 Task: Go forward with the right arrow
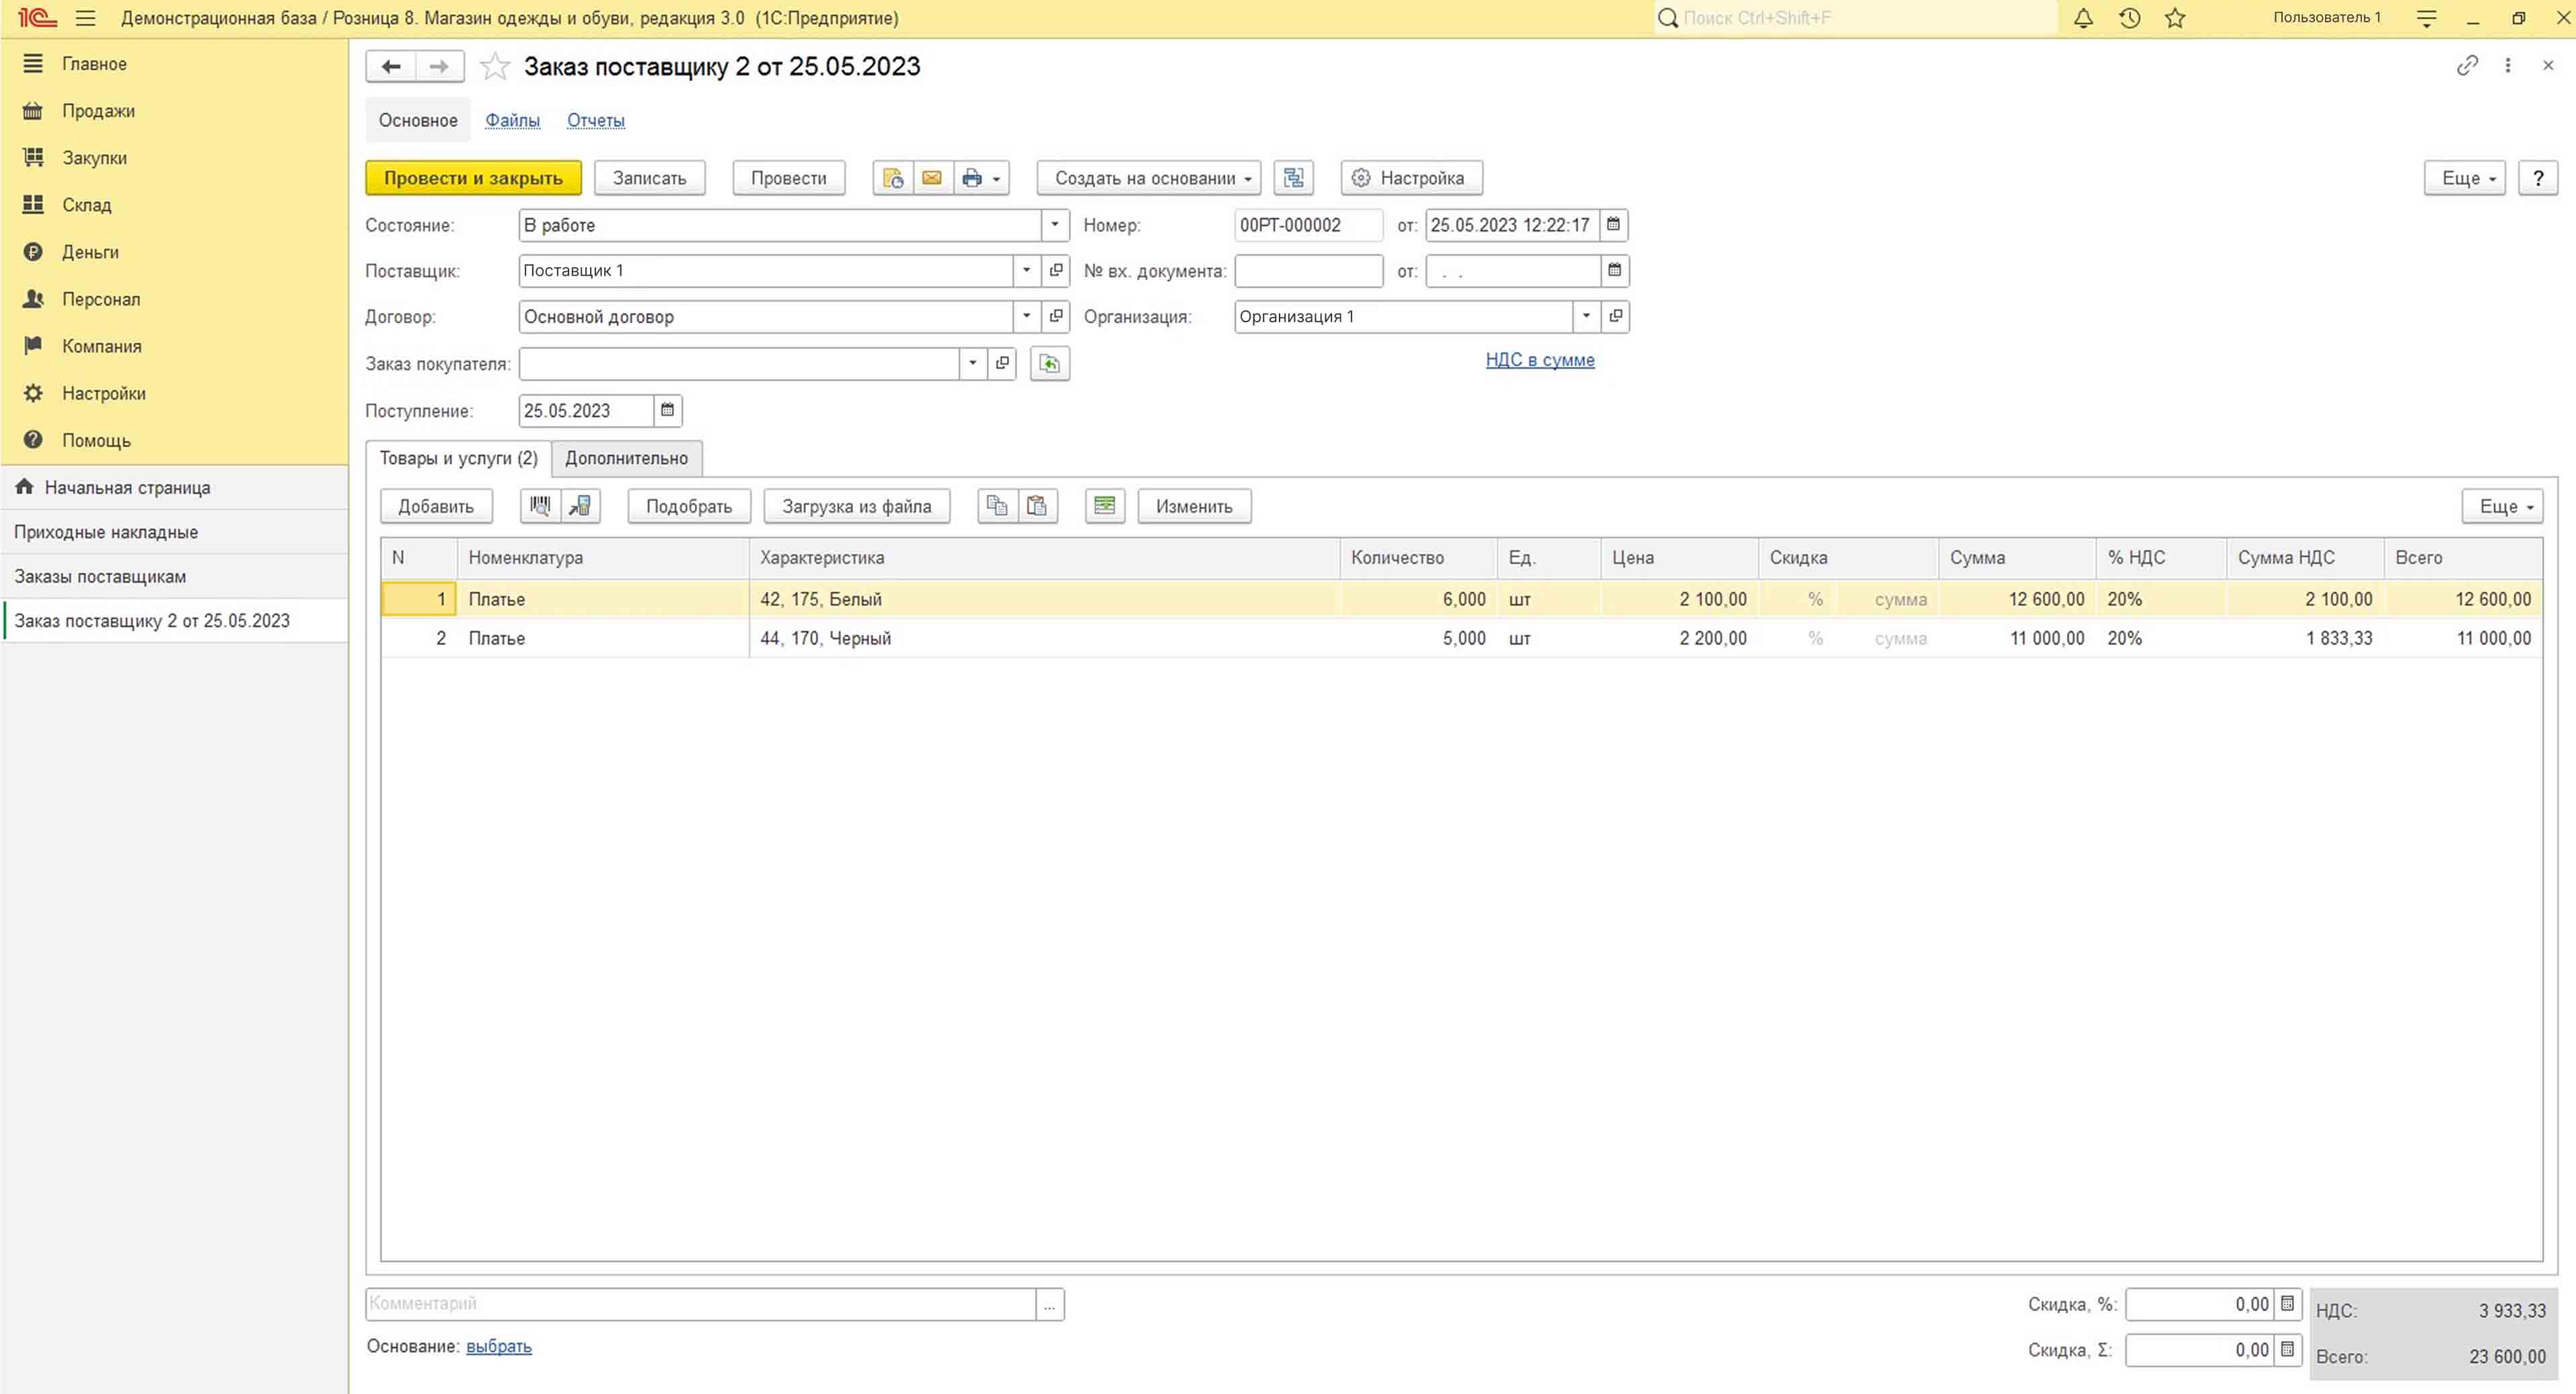439,67
